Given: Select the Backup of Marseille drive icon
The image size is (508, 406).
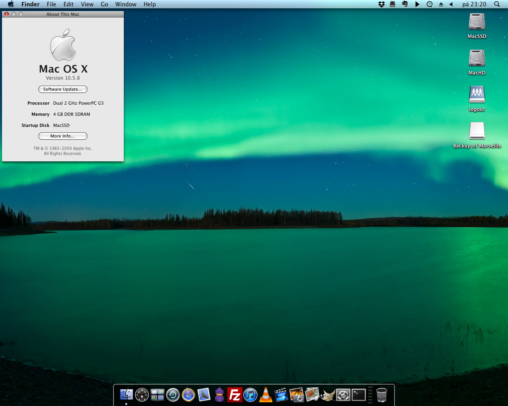Looking at the screenshot, I should (x=477, y=131).
